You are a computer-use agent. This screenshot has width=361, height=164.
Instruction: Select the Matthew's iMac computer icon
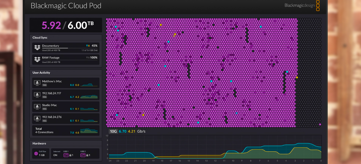pyautogui.click(x=37, y=83)
